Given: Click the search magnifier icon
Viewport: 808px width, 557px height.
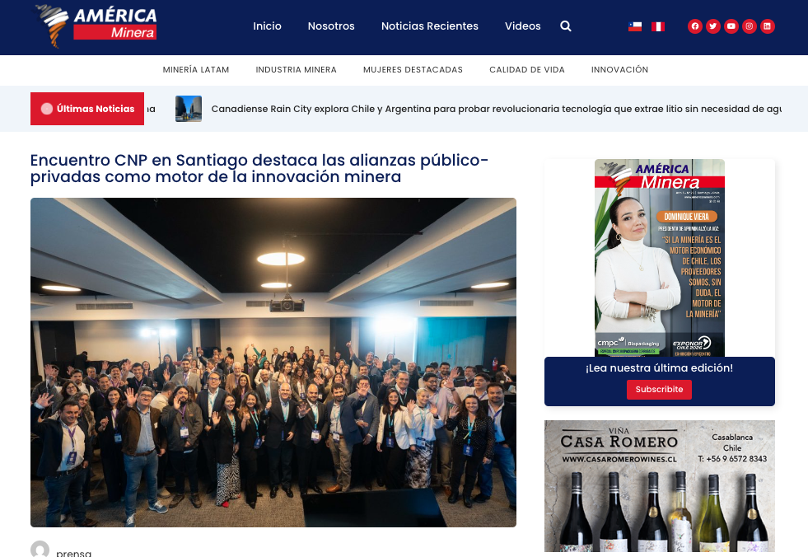Looking at the screenshot, I should coord(566,26).
